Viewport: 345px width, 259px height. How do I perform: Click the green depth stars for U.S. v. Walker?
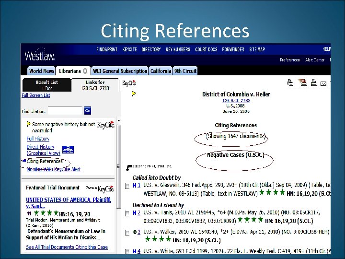(158, 239)
